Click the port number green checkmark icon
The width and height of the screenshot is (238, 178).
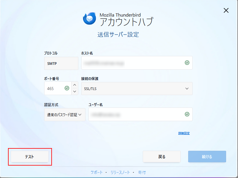pyautogui.click(x=67, y=88)
